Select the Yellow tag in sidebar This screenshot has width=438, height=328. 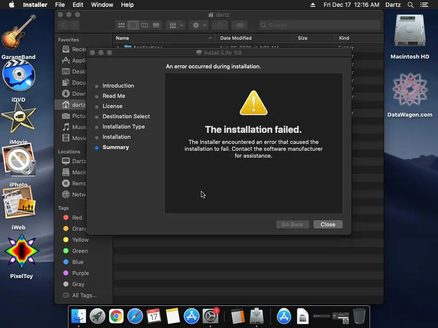(x=76, y=240)
